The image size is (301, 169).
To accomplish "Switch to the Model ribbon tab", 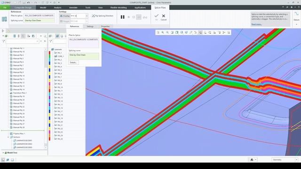I will tap(43, 8).
